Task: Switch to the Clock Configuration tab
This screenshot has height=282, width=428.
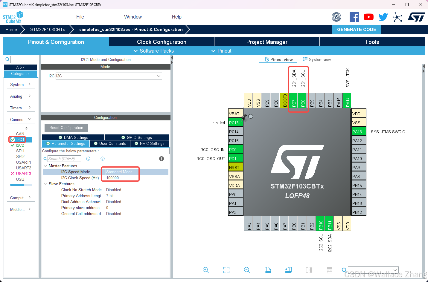Action: point(161,42)
